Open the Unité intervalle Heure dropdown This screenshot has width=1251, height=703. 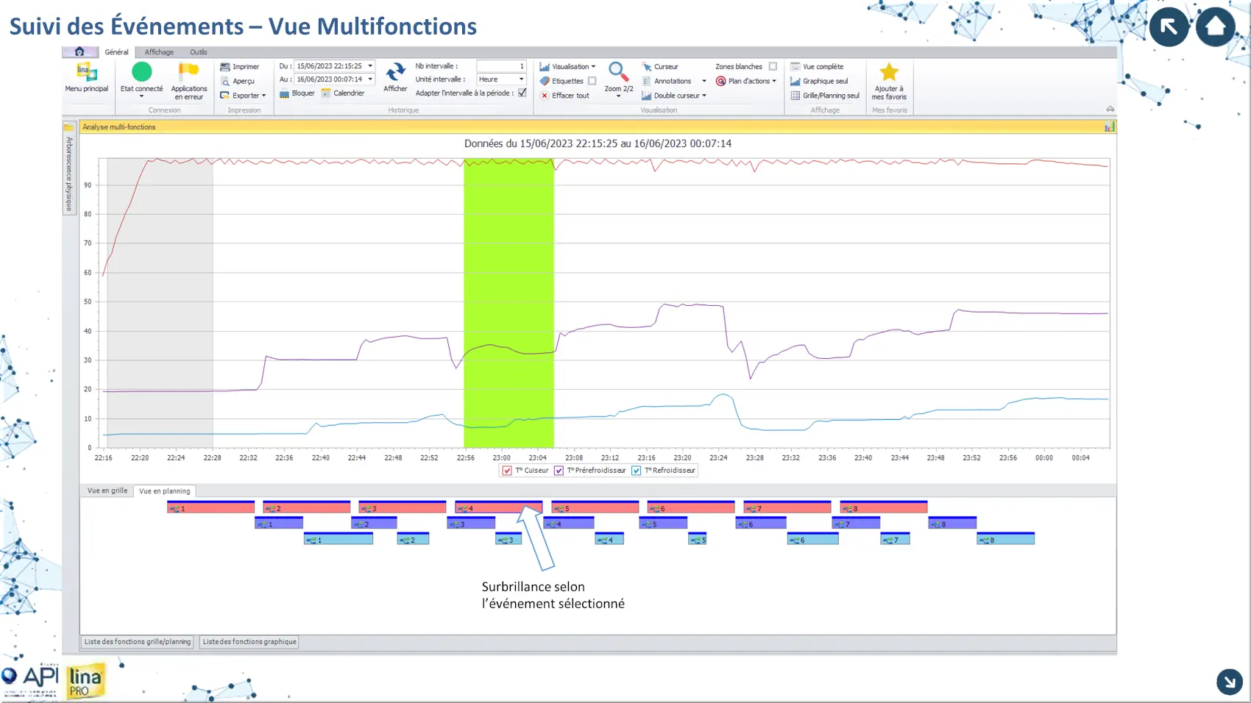[x=521, y=79]
